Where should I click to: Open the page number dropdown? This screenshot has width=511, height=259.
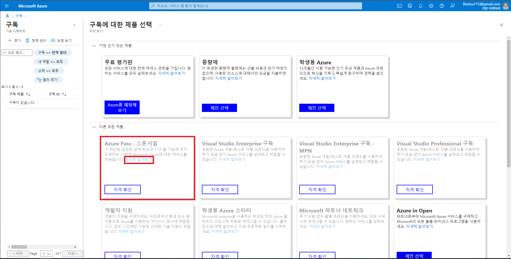pyautogui.click(x=47, y=254)
